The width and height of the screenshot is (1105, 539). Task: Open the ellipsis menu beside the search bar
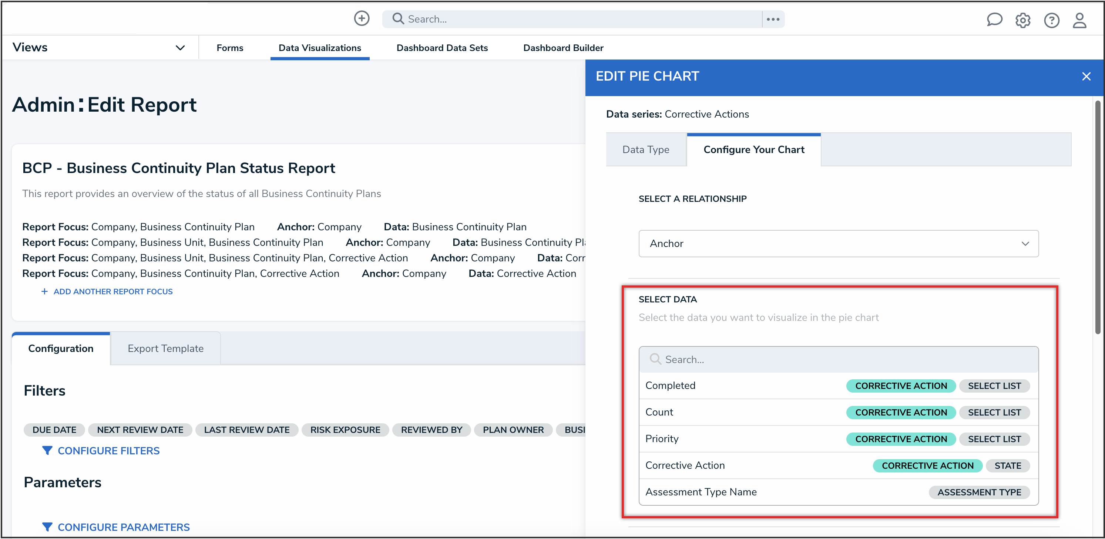[773, 19]
